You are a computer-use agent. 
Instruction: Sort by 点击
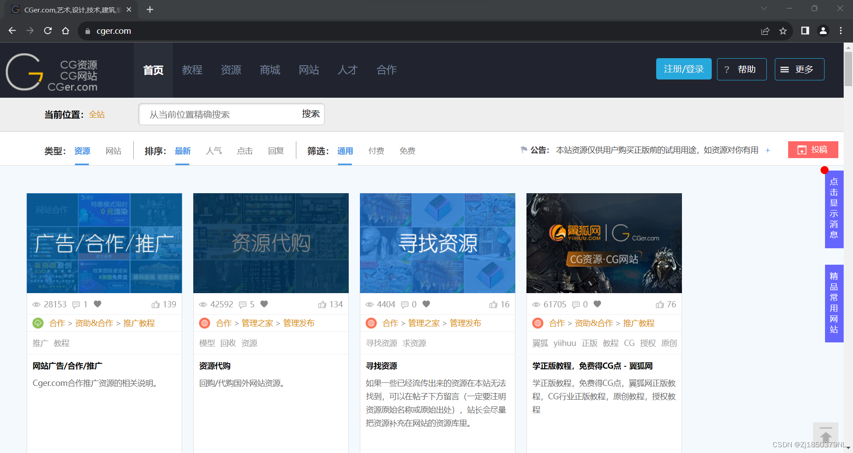pyautogui.click(x=245, y=151)
